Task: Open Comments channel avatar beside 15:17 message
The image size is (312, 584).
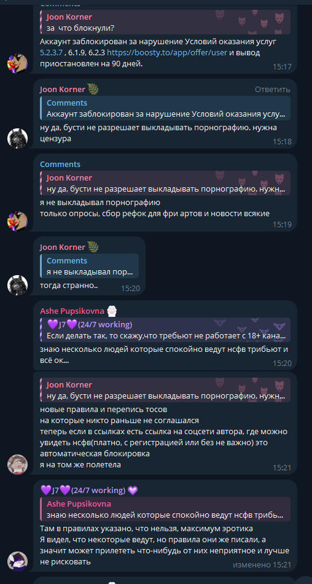Action: coord(17,64)
